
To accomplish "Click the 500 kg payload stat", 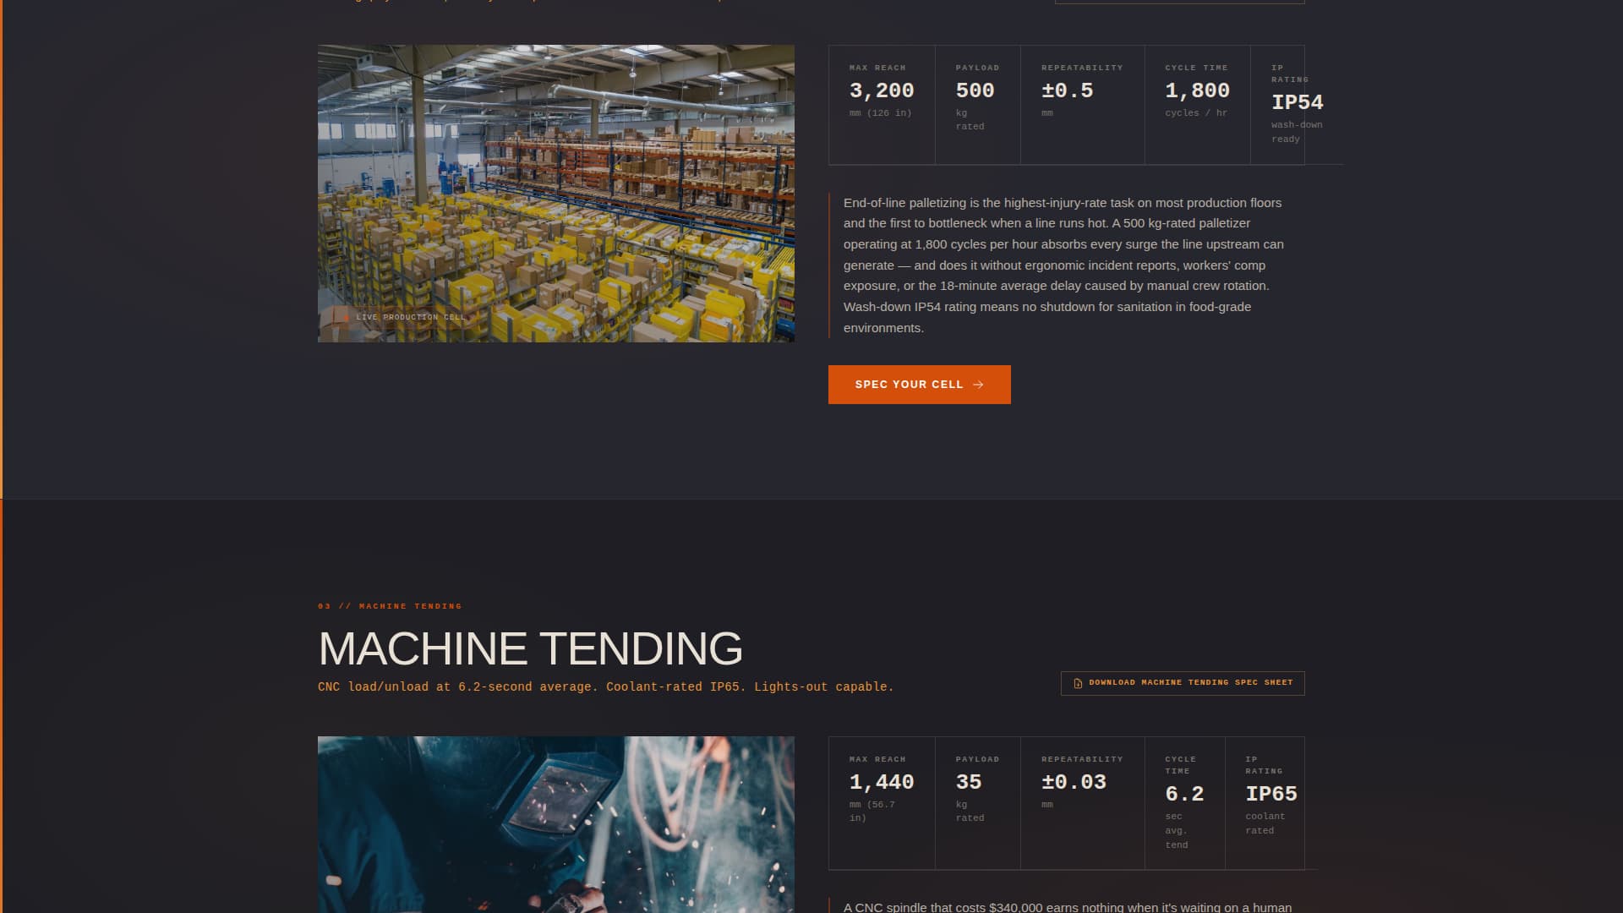I will [975, 90].
